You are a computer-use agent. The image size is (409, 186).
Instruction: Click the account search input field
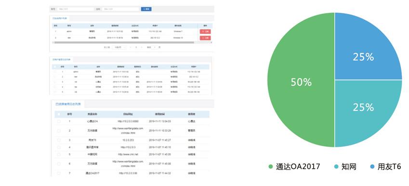coord(75,9)
